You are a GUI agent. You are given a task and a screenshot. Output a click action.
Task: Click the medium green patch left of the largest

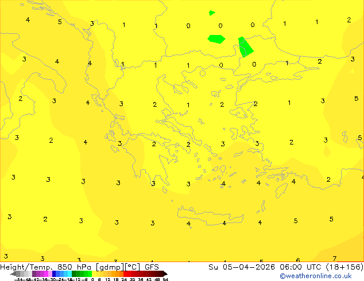pos(216,39)
